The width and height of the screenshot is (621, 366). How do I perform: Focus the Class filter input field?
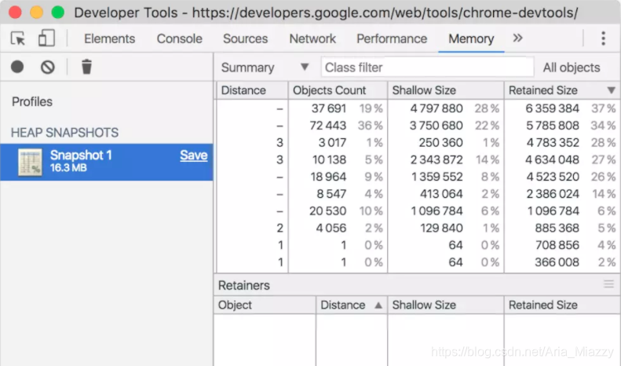tap(427, 68)
